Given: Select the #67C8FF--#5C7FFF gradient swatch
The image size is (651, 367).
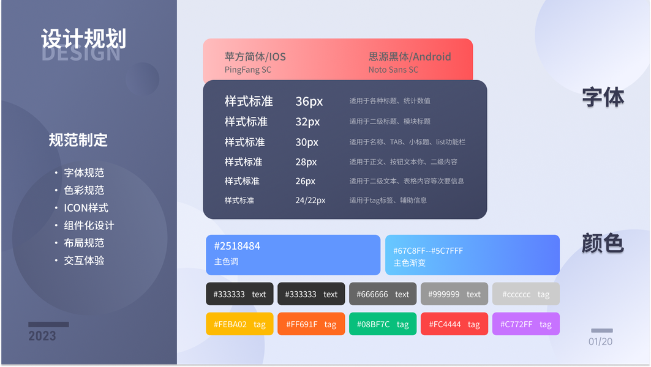Looking at the screenshot, I should point(472,255).
